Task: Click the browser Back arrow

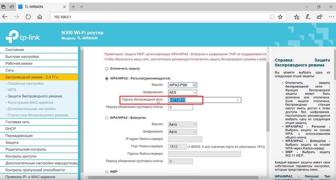Action: (x=5, y=17)
